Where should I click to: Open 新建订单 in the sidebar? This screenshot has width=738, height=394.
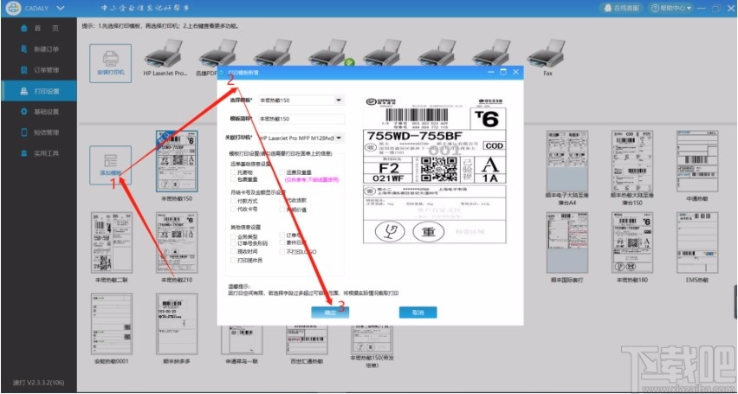click(39, 49)
